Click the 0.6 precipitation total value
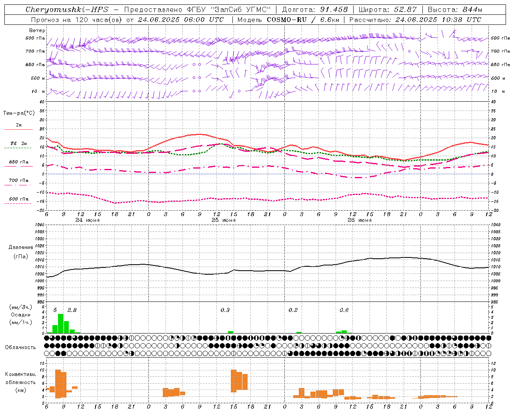512x410 pixels. pos(344,310)
